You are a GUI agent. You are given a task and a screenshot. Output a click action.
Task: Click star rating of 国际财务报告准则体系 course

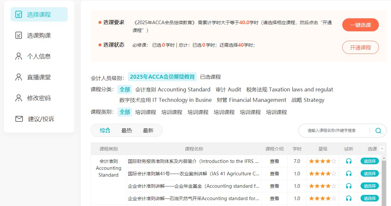click(323, 161)
